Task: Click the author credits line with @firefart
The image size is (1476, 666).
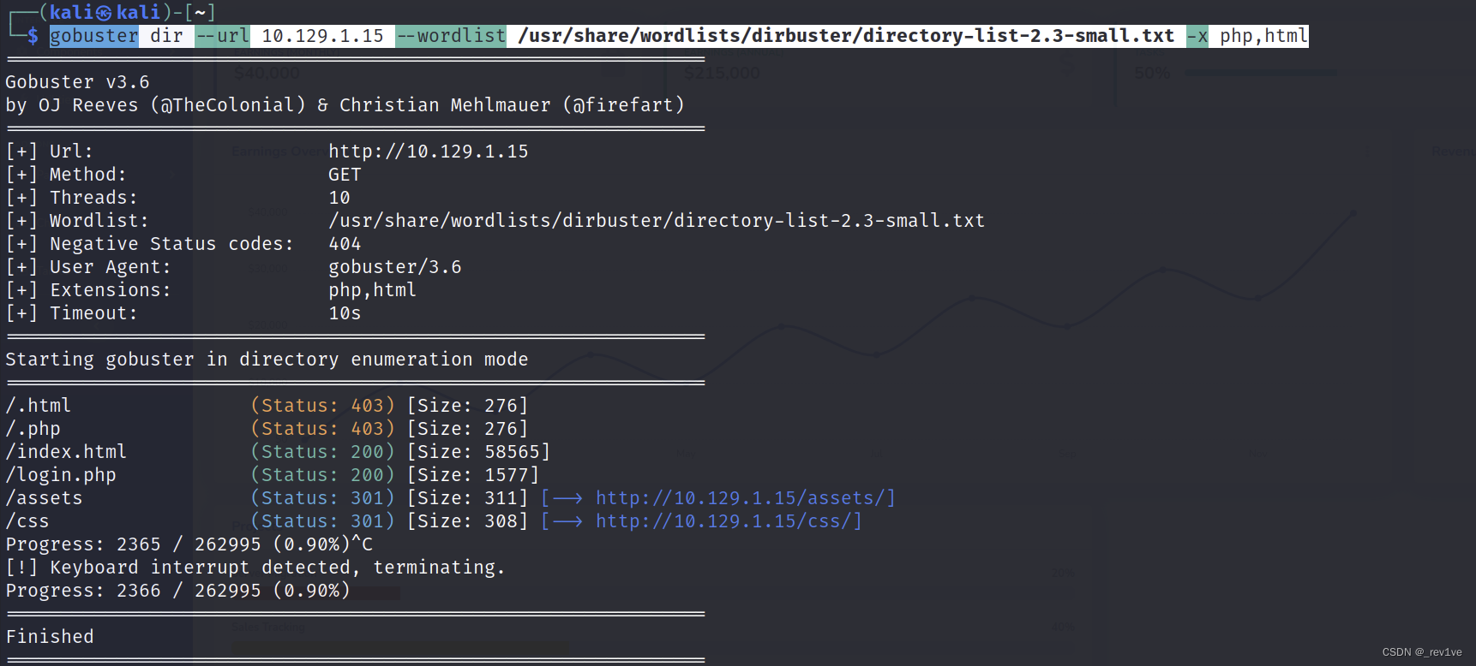Action: (345, 105)
